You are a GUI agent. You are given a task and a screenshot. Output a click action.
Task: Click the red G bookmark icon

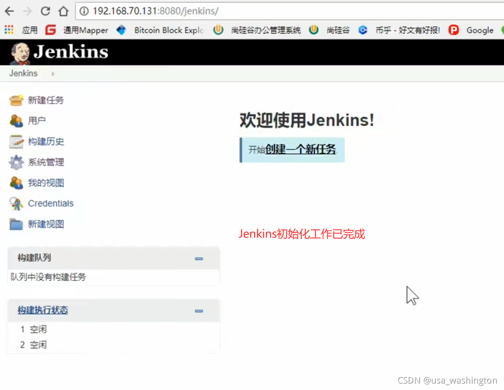coord(50,30)
